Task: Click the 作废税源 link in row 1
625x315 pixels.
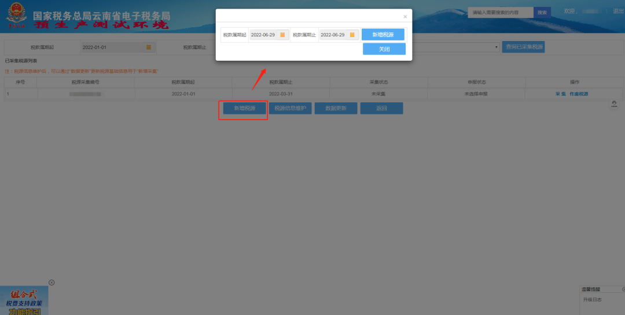Action: [579, 94]
